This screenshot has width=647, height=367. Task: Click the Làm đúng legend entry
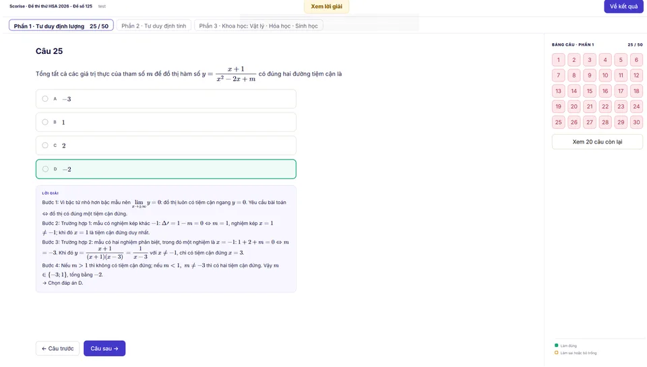(x=565, y=345)
